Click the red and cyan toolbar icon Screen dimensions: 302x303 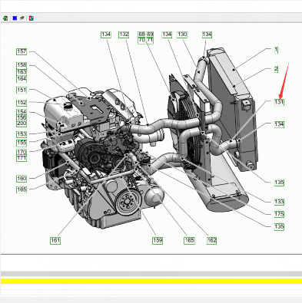click(32, 18)
